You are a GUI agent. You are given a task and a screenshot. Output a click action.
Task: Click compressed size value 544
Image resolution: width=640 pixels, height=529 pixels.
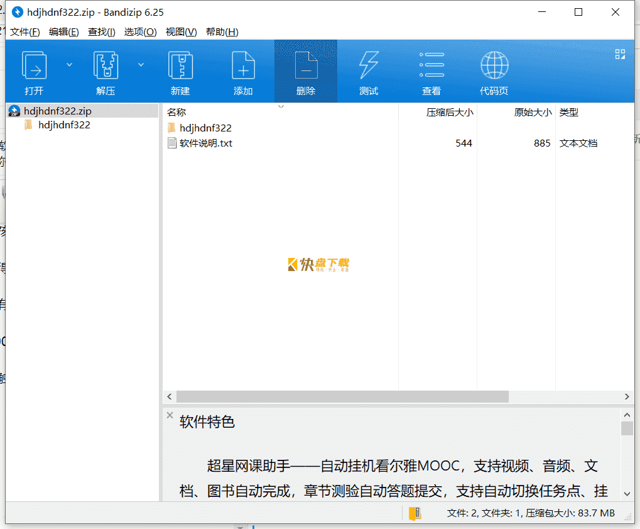[x=464, y=143]
